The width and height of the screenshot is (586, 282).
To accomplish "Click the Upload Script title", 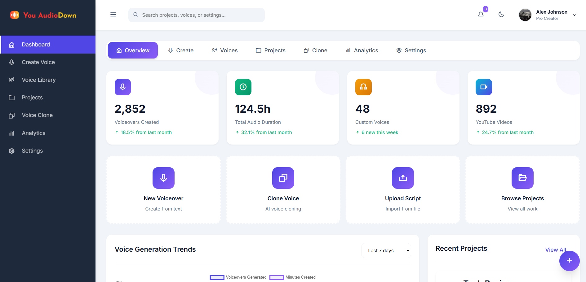I will [403, 198].
